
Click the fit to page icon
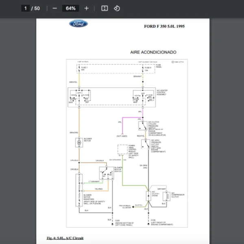104,8
